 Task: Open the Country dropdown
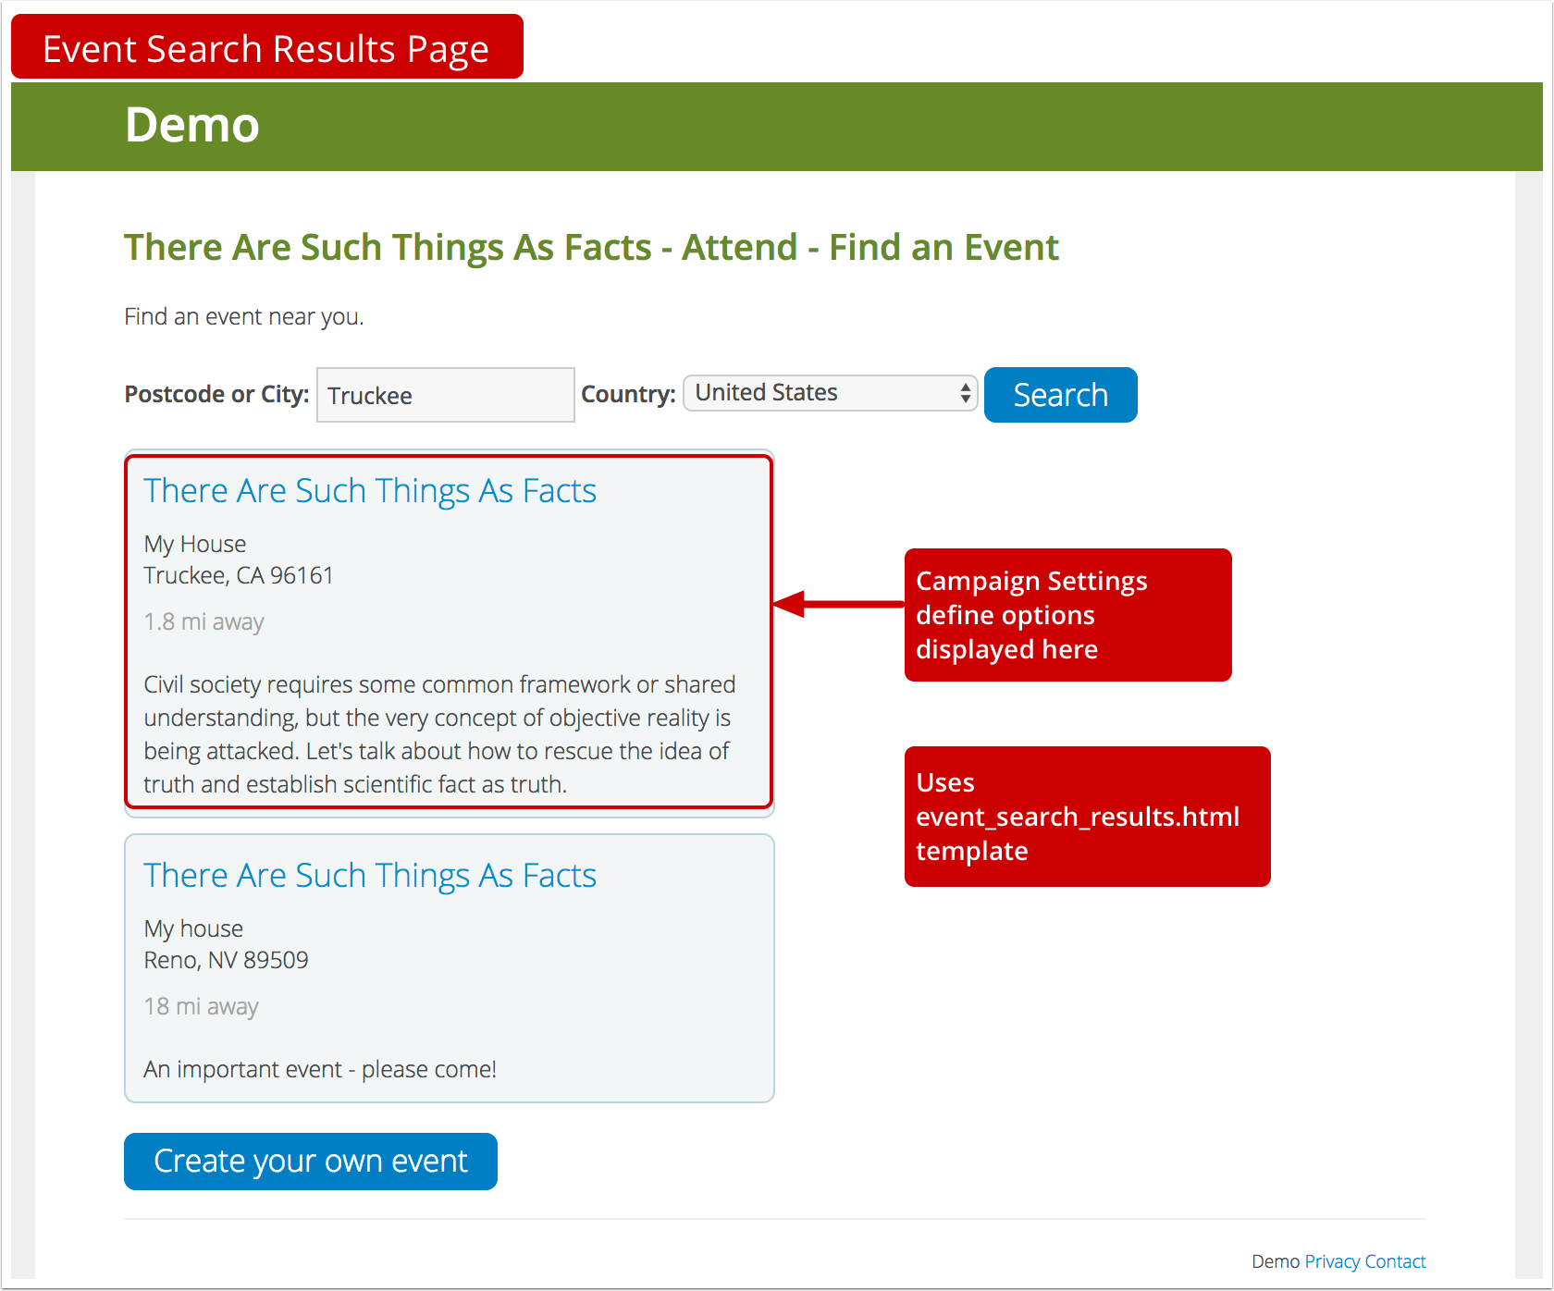pyautogui.click(x=829, y=393)
